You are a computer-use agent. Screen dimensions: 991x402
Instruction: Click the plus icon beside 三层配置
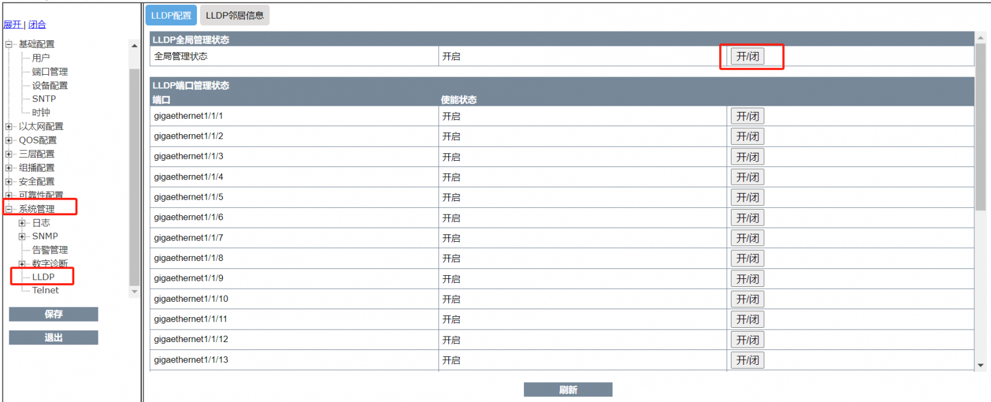9,154
